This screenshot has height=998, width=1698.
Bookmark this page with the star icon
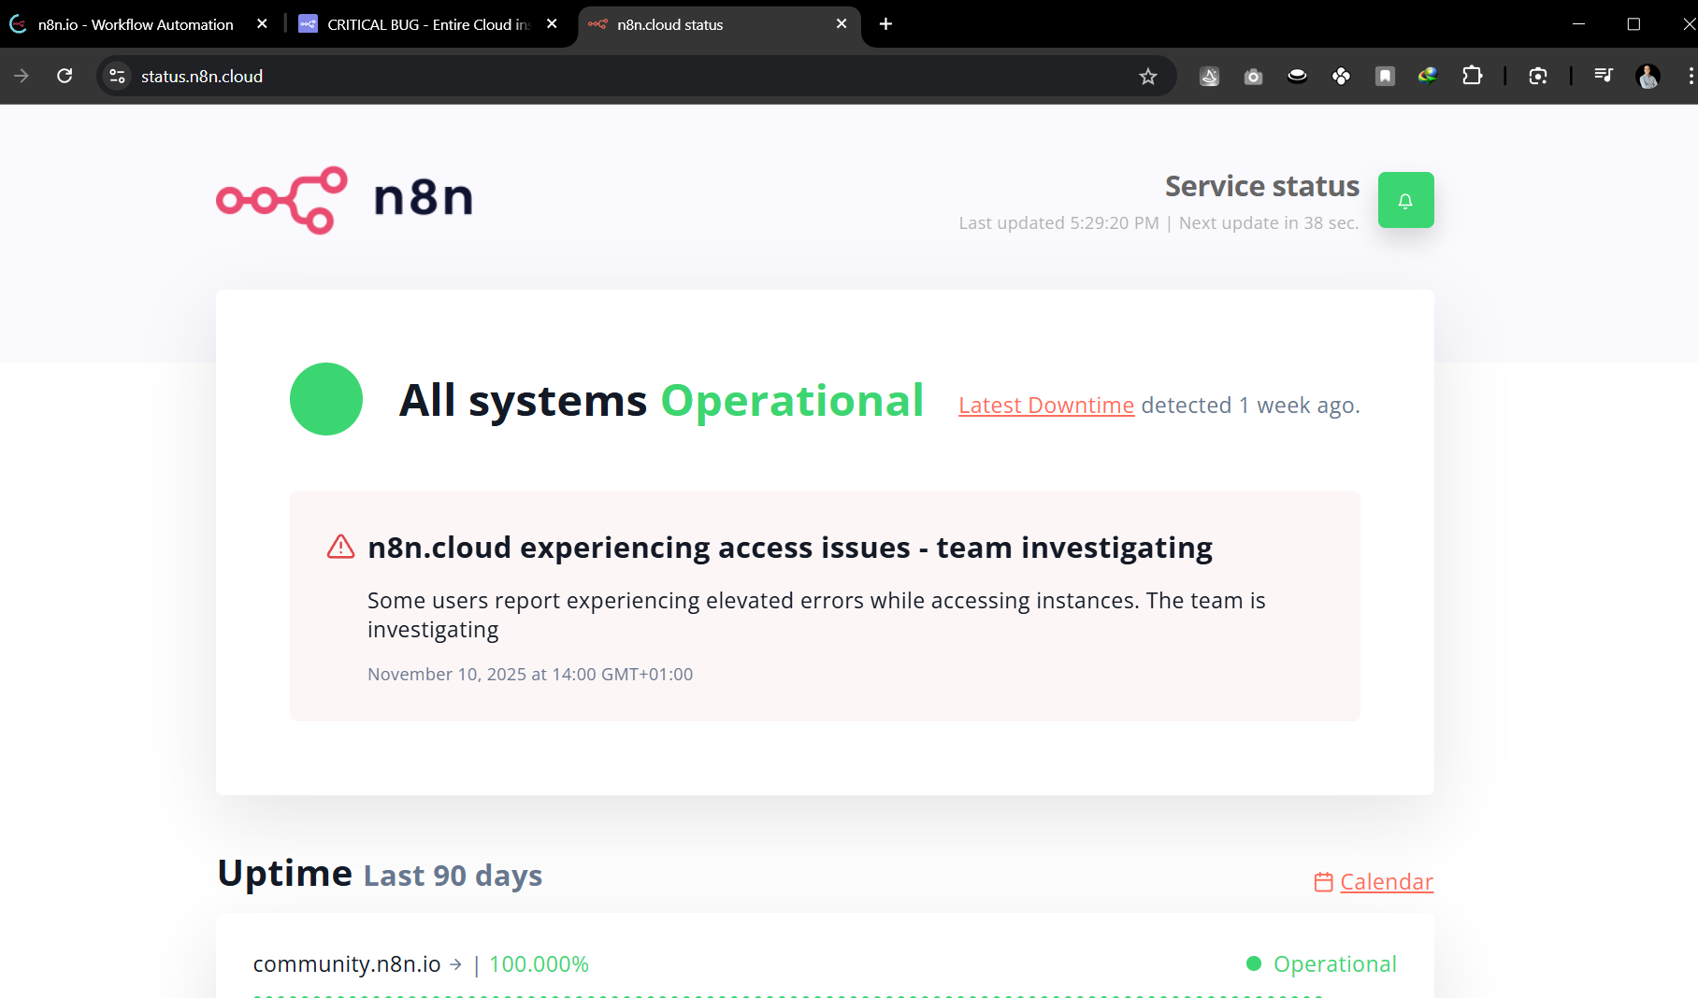[x=1148, y=77]
